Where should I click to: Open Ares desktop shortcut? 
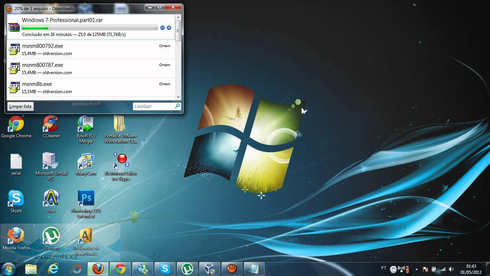pos(51,202)
